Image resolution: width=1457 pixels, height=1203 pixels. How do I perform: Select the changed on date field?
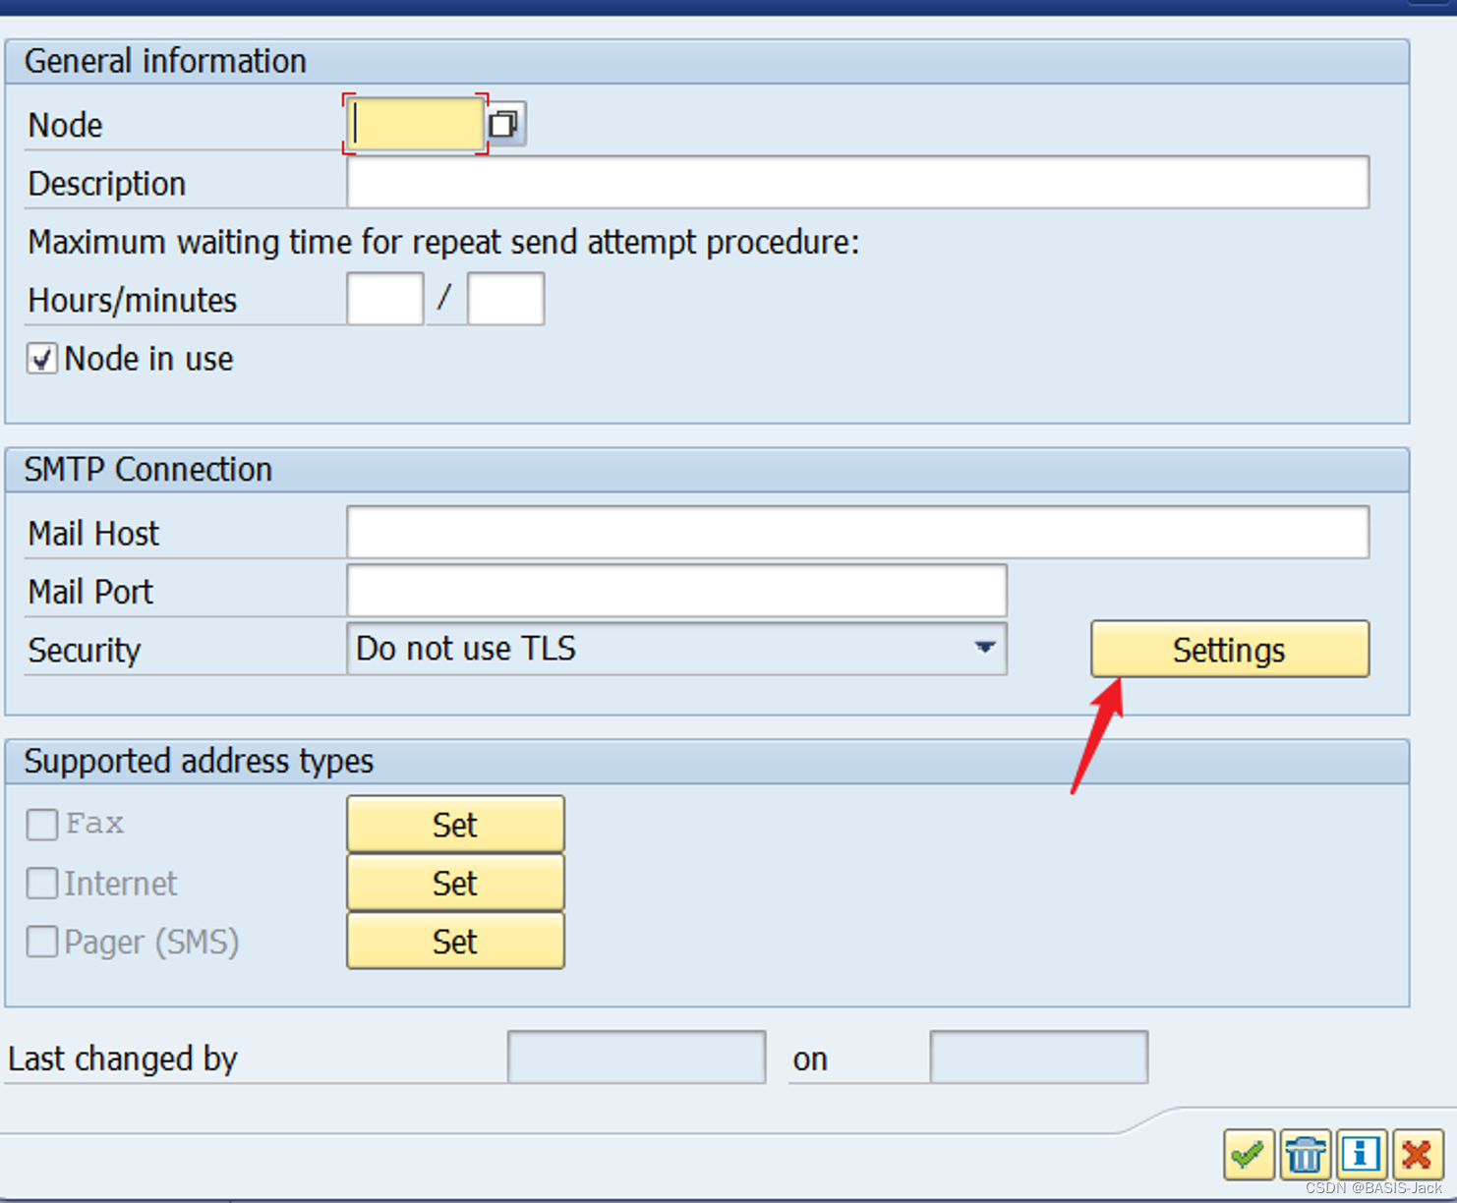[1038, 1058]
